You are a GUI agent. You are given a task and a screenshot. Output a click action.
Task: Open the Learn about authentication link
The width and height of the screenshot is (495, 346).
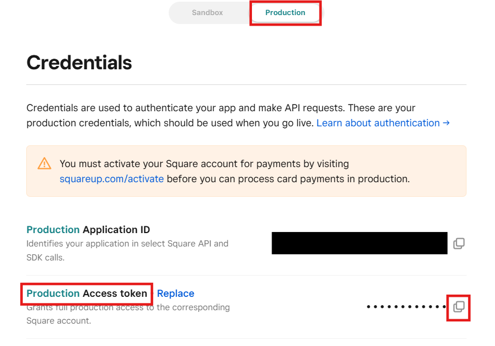point(378,123)
